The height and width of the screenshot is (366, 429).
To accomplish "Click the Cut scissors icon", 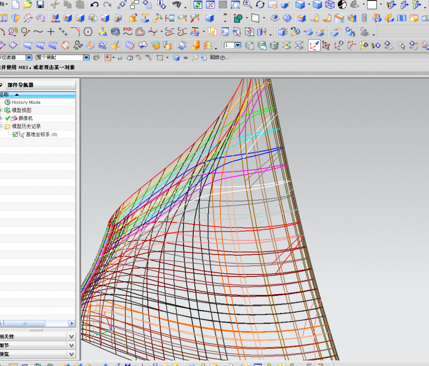I will pos(55,5).
